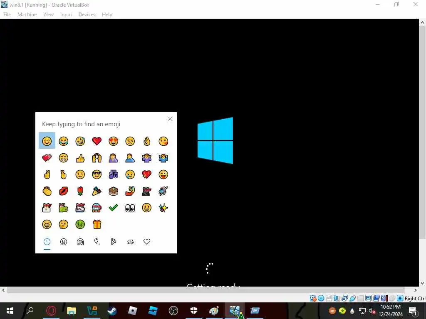Choose the green nauseated face emoji
426x319 pixels.
click(x=80, y=224)
